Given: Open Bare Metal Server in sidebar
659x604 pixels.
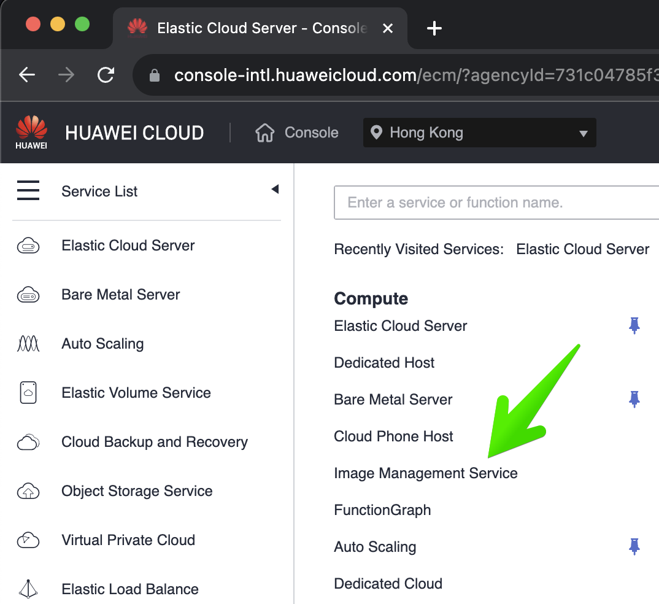Looking at the screenshot, I should [x=121, y=295].
